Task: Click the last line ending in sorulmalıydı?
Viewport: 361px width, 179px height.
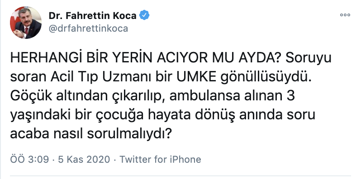Action: tap(91, 134)
